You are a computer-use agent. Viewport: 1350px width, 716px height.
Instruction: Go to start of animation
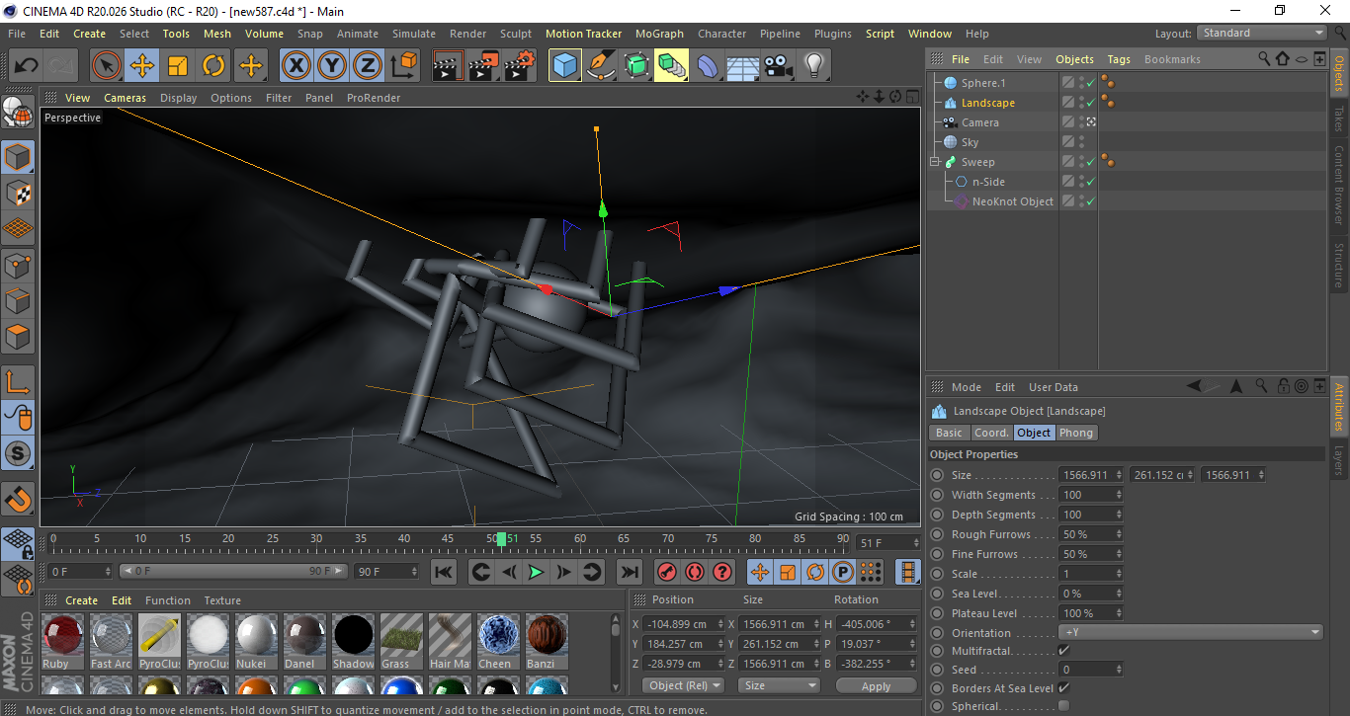pyautogui.click(x=444, y=572)
